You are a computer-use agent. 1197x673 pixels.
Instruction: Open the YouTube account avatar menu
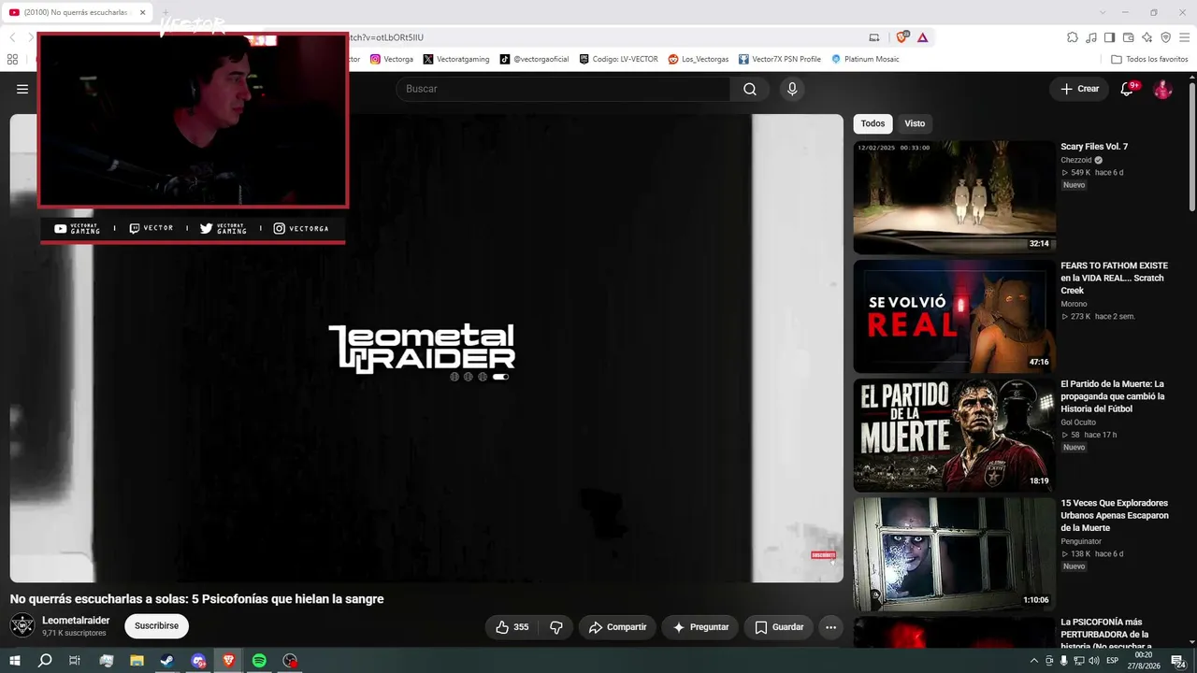coord(1162,89)
